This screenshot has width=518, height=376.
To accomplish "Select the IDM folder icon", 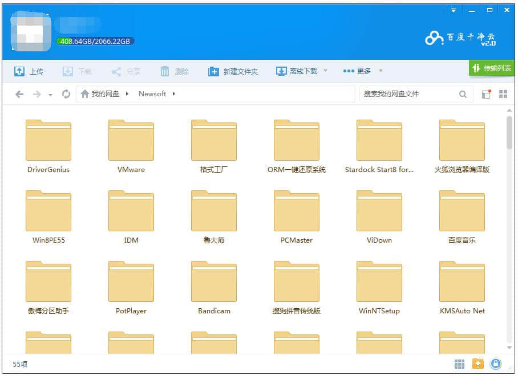I will coord(131,211).
